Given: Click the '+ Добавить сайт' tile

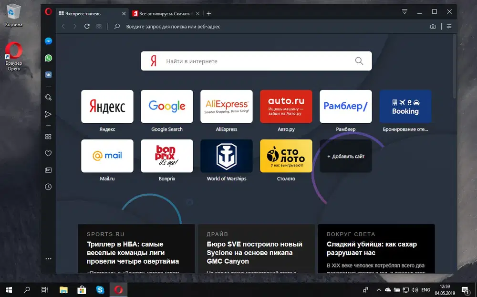Looking at the screenshot, I should click(x=345, y=156).
